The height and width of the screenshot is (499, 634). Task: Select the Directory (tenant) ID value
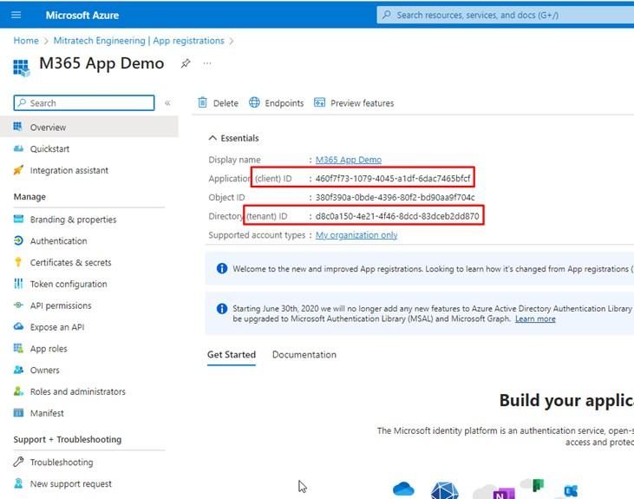(x=397, y=216)
